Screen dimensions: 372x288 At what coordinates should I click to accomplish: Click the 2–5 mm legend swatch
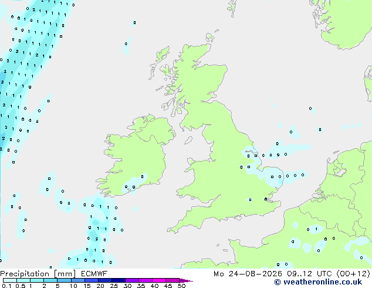point(50,280)
